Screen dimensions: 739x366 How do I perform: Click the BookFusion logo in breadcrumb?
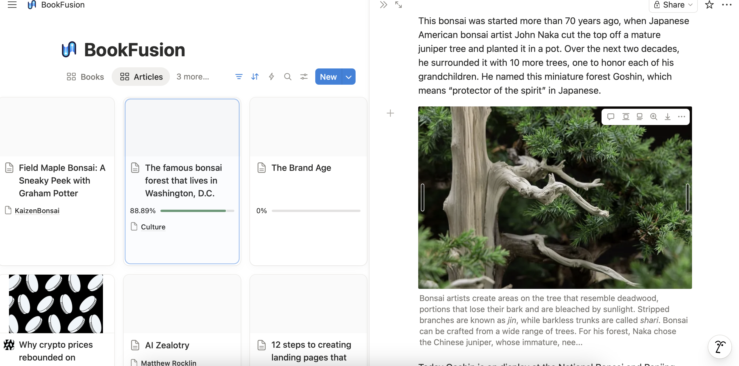click(32, 5)
